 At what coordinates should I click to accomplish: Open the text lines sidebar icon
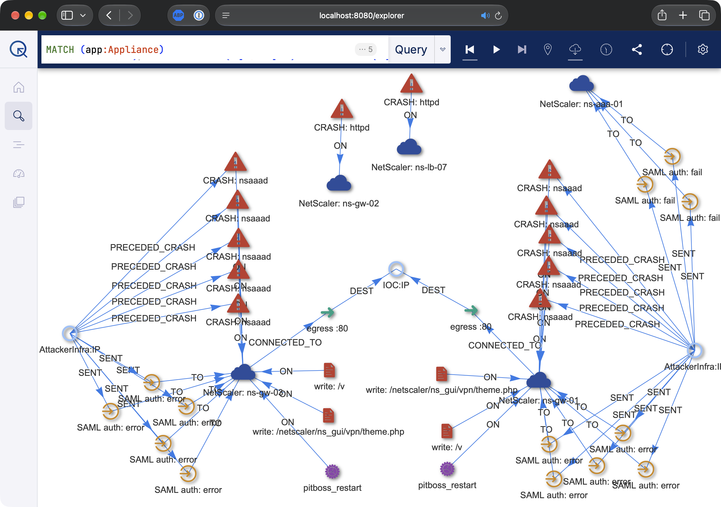(19, 145)
